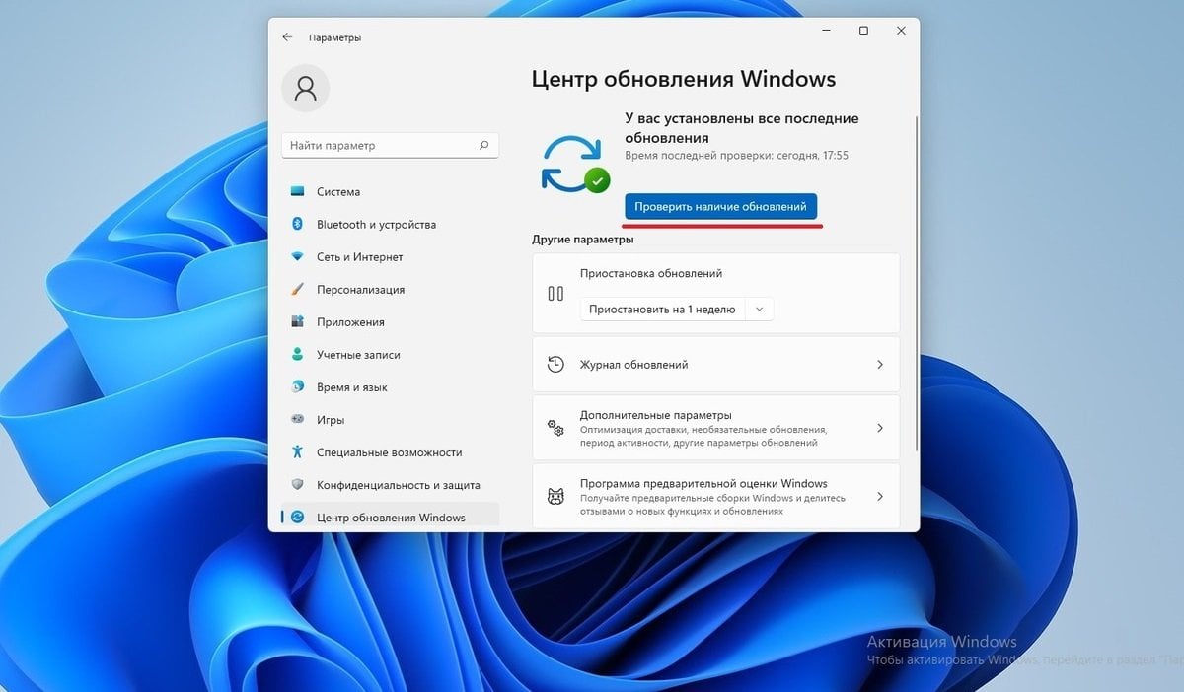Click the Другие параметры heading
Image resolution: width=1184 pixels, height=692 pixels.
pos(583,240)
